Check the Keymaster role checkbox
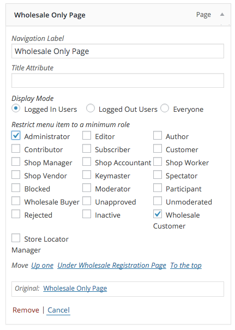Viewport: 235px width, 330px height. [x=87, y=175]
